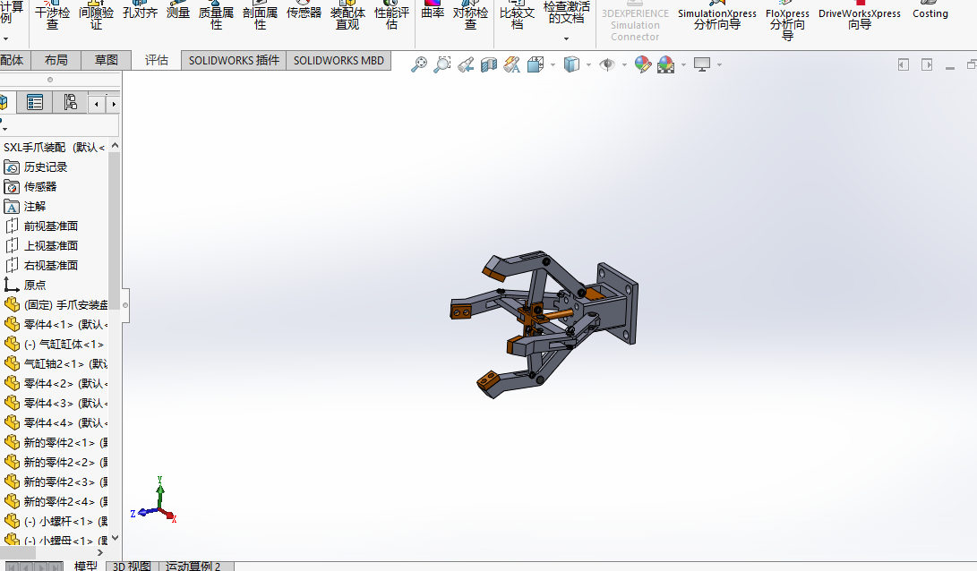Click the 比较文档 compare documents tool
The image size is (977, 571).
[x=518, y=15]
